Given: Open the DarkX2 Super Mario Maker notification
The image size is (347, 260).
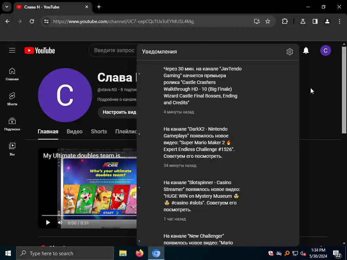Looking at the screenshot, I should (218, 147).
